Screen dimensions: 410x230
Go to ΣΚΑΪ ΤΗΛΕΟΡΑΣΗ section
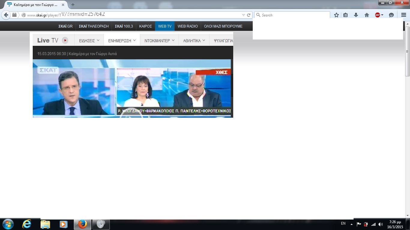click(94, 26)
